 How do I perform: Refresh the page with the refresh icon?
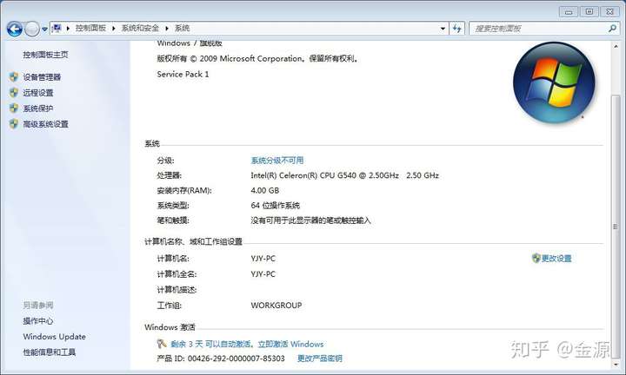point(457,29)
